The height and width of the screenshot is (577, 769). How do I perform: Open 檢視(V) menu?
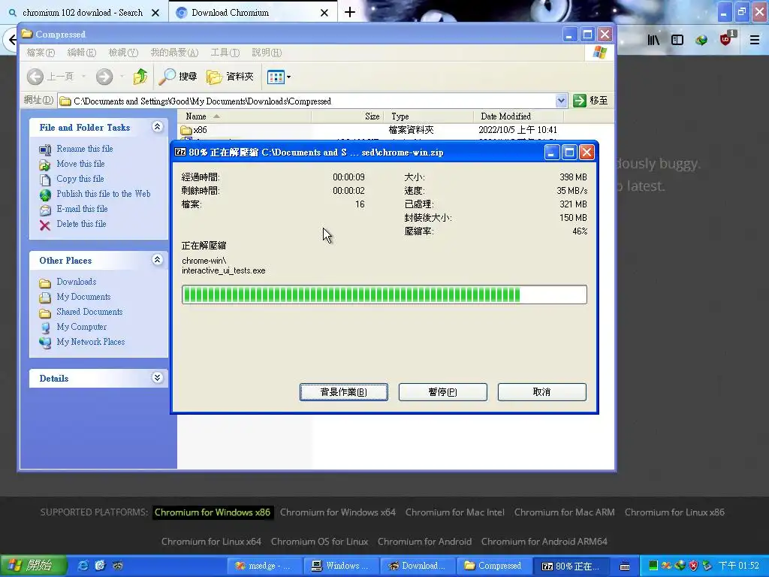coord(123,53)
